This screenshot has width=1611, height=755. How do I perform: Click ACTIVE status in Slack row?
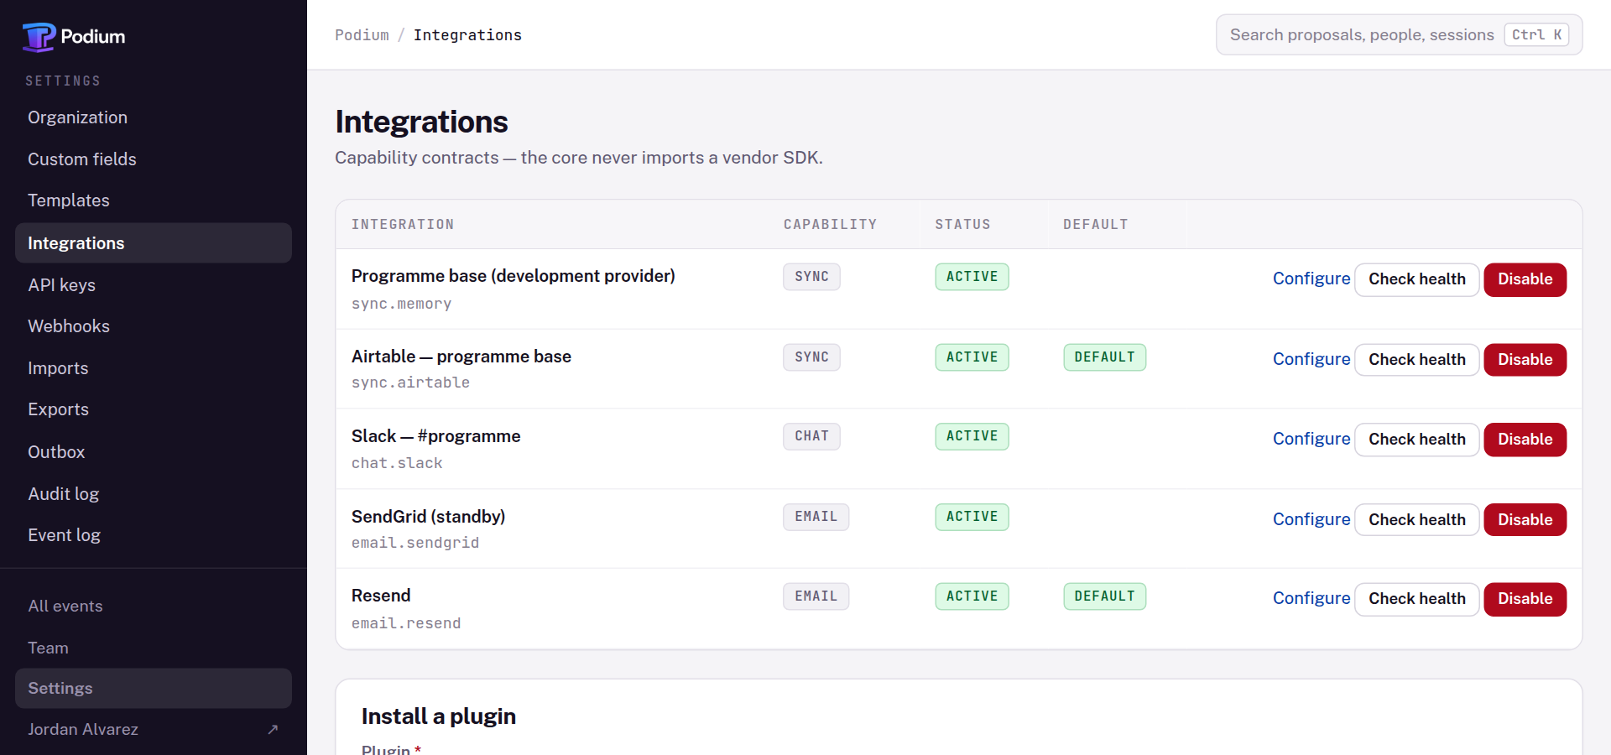972,436
